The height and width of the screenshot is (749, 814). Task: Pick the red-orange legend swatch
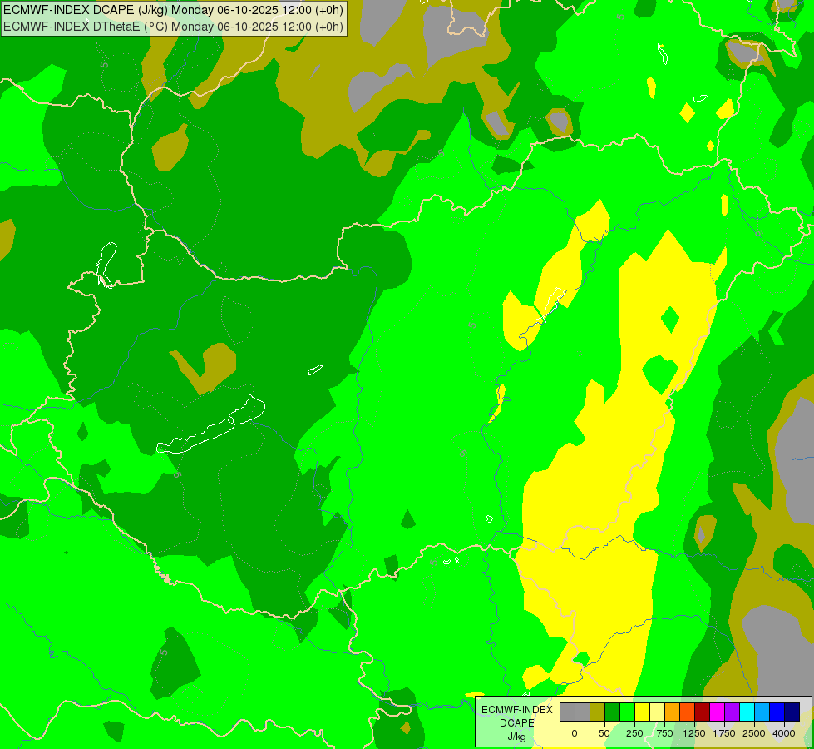688,712
